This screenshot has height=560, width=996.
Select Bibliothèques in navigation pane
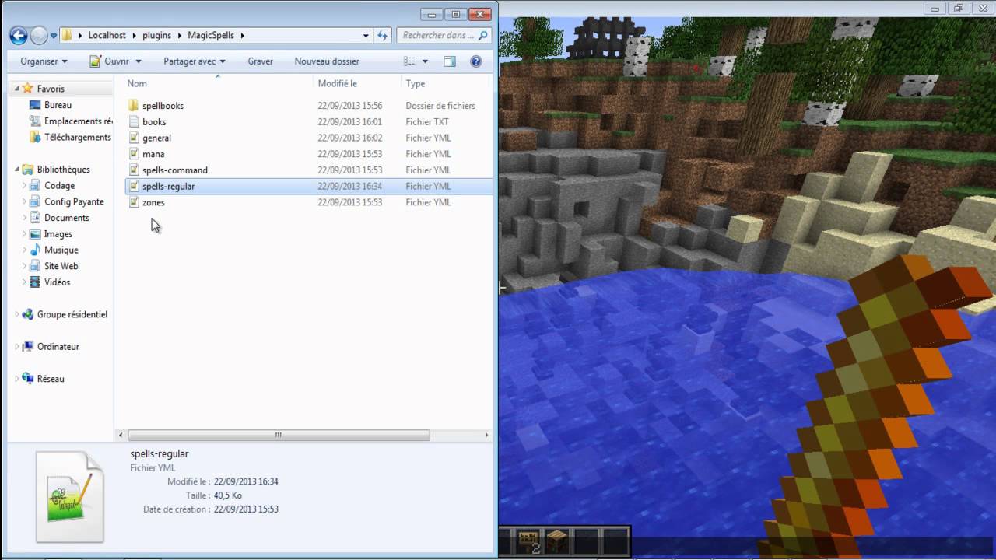tap(63, 170)
